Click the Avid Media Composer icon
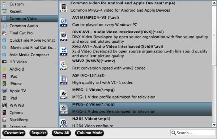 4,55
